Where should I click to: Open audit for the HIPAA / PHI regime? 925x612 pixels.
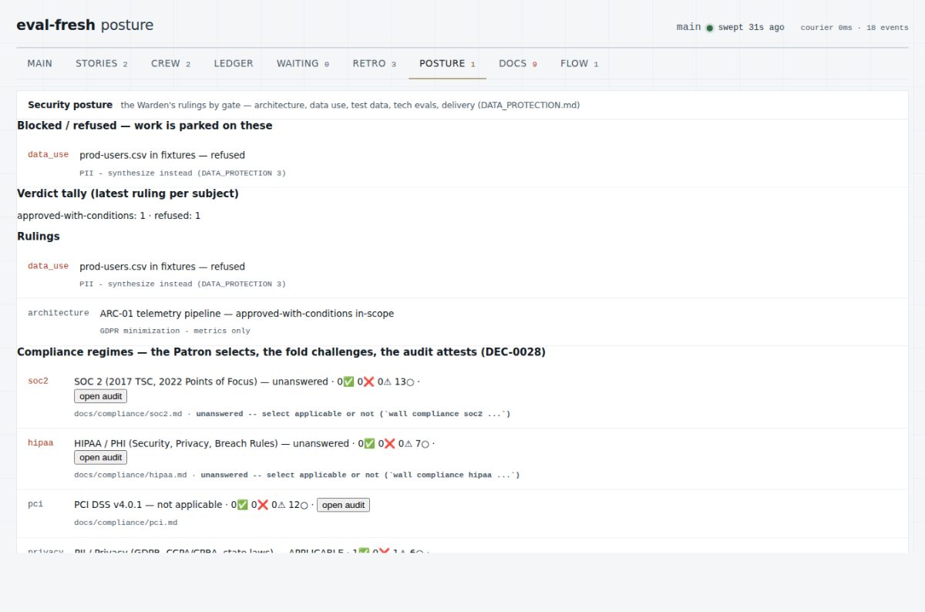(x=101, y=458)
